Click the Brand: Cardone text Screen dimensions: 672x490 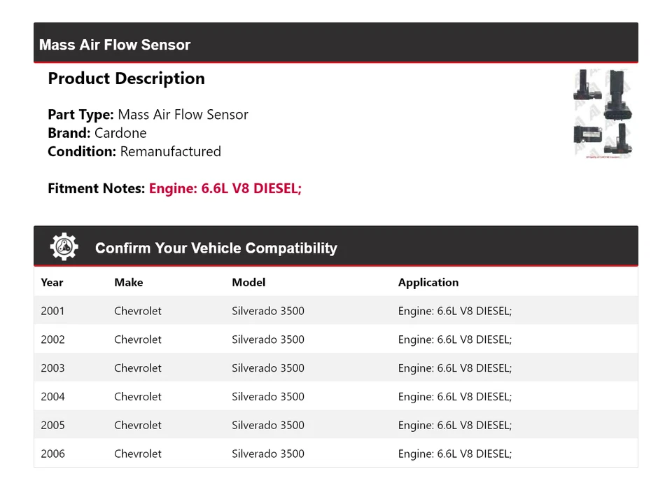click(97, 133)
